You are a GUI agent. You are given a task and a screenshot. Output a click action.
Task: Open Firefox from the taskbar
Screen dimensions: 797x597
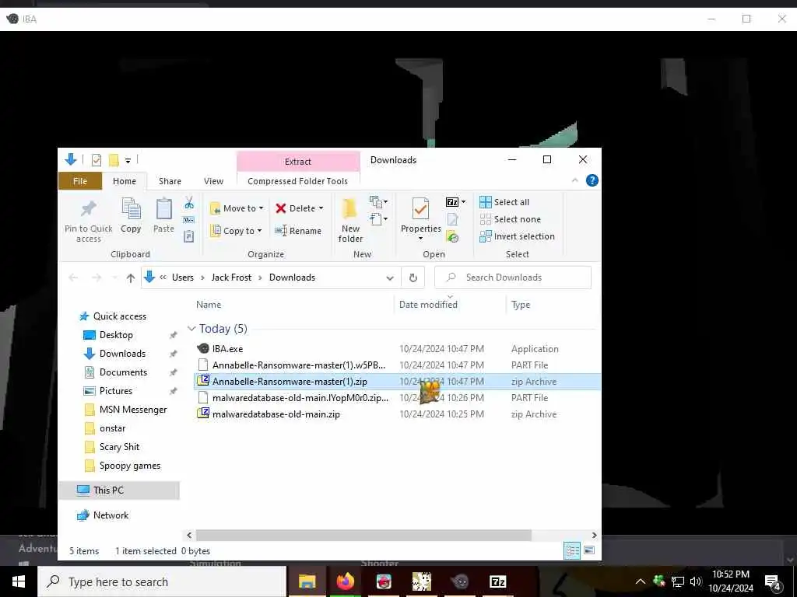pyautogui.click(x=345, y=581)
